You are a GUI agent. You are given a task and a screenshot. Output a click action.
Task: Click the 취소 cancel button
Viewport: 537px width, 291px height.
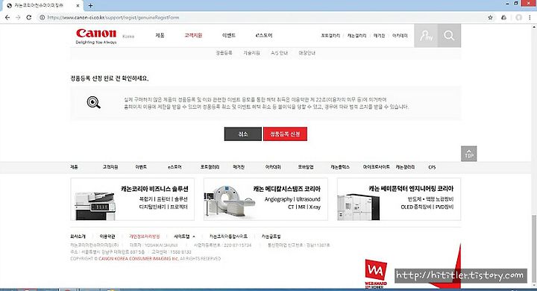tap(243, 134)
